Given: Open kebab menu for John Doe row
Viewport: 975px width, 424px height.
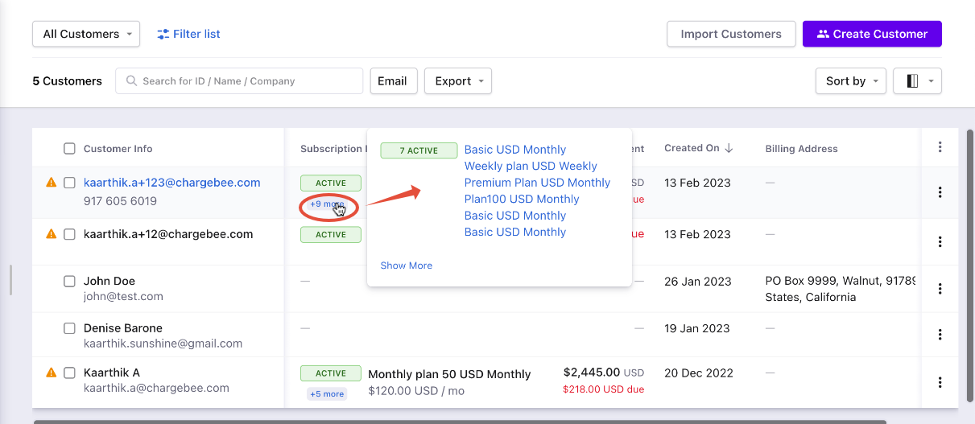Looking at the screenshot, I should [x=940, y=289].
